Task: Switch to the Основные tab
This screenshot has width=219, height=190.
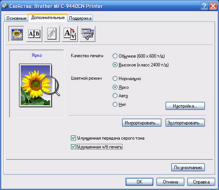Action: coord(16,18)
